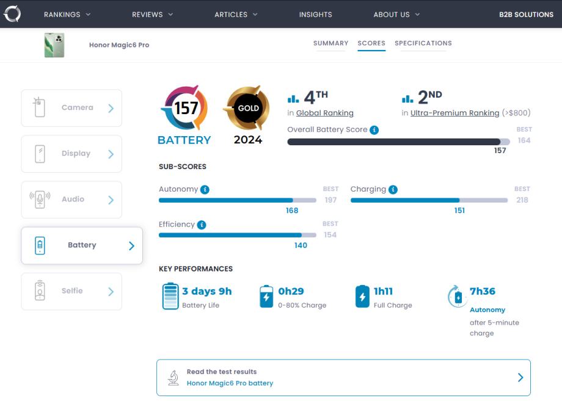
Task: Click the SUB-SCORES heading
Action: pos(183,167)
